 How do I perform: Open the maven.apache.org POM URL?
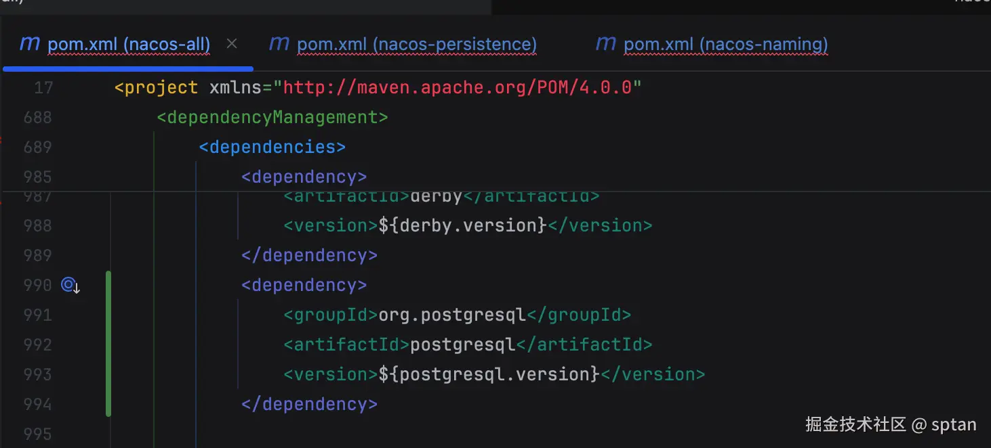coord(457,88)
